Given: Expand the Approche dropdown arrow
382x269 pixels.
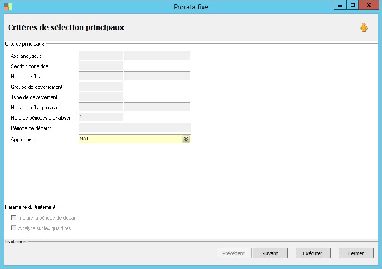Looking at the screenshot, I should pyautogui.click(x=186, y=139).
